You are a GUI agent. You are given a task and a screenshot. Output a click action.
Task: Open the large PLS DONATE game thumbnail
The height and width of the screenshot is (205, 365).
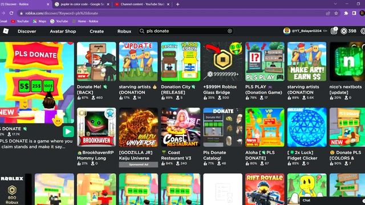(36, 83)
